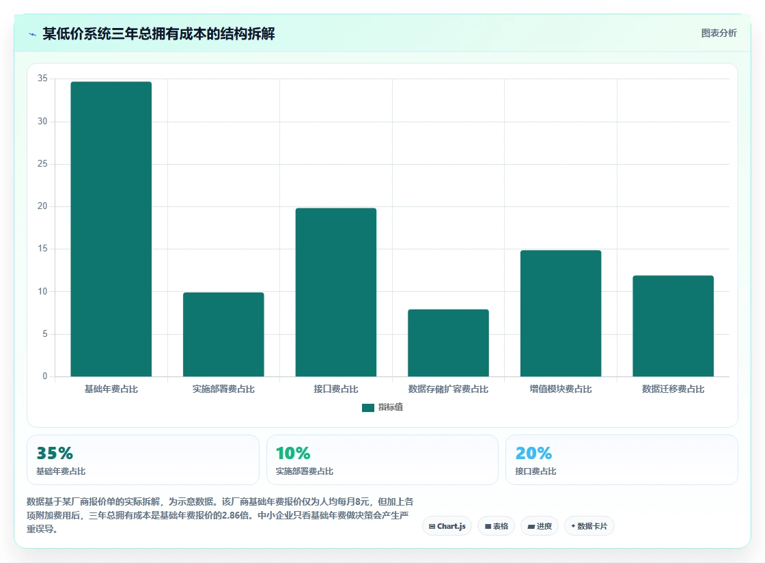Click the 指标值 legend label

tap(391, 407)
